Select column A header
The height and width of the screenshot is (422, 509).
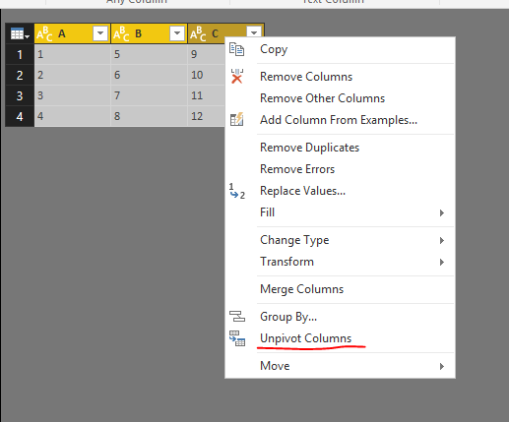coord(73,33)
